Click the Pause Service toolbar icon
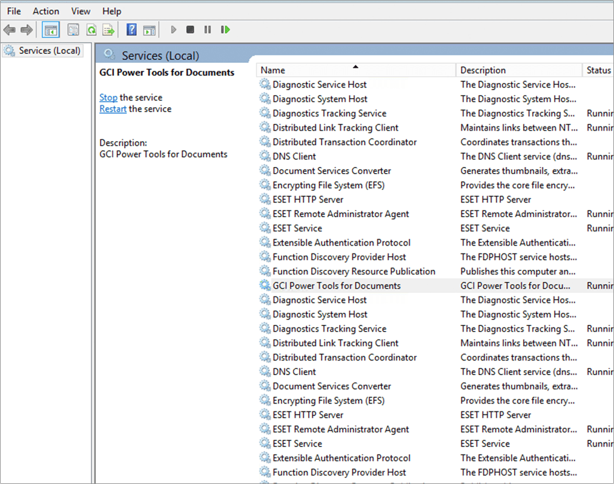 (x=208, y=30)
